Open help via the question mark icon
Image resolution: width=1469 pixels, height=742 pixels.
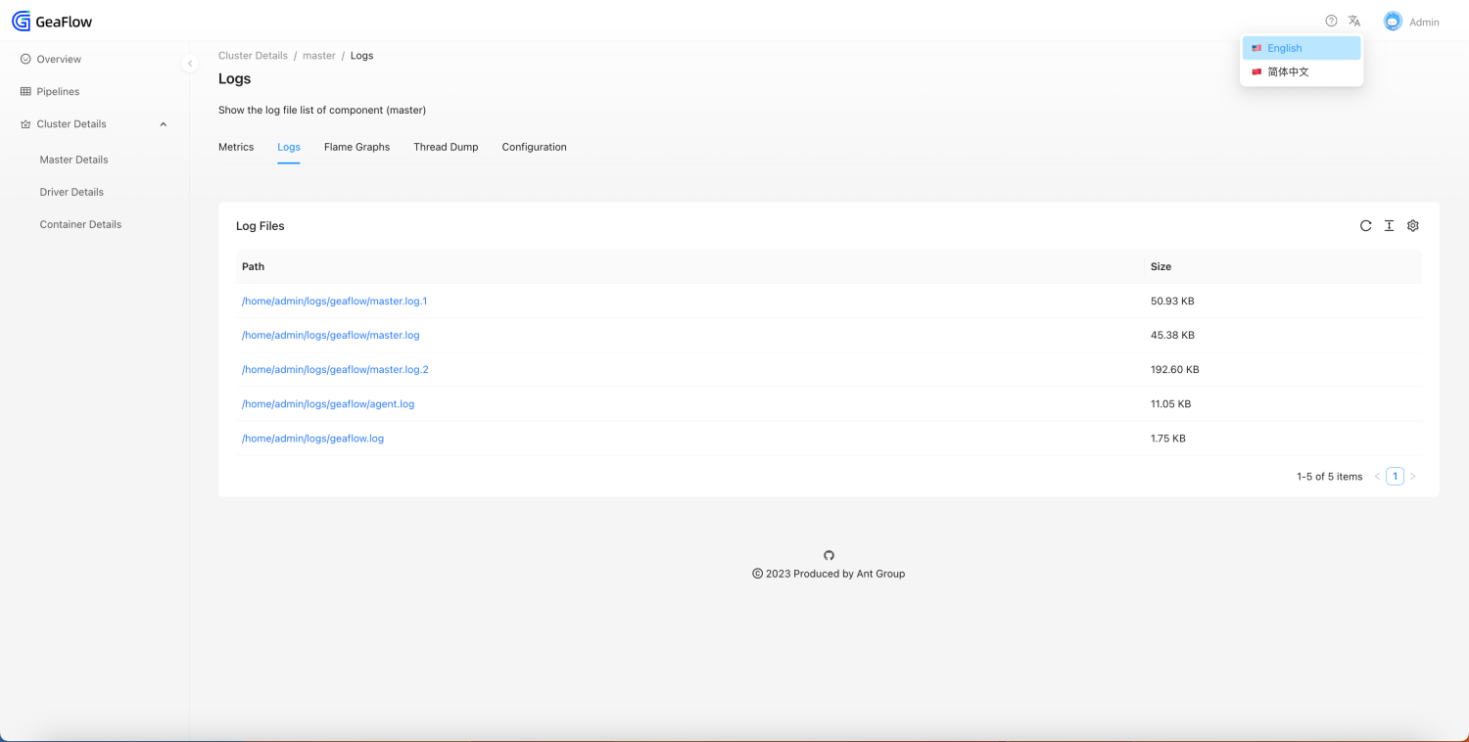(x=1330, y=20)
